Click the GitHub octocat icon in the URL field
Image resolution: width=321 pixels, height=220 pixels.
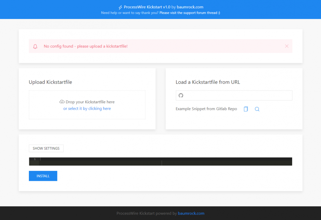181,95
